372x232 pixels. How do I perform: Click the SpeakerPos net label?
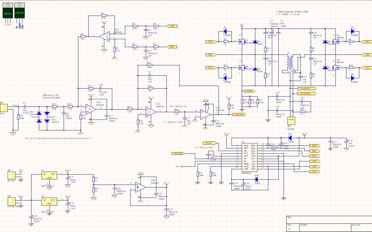click(x=305, y=89)
